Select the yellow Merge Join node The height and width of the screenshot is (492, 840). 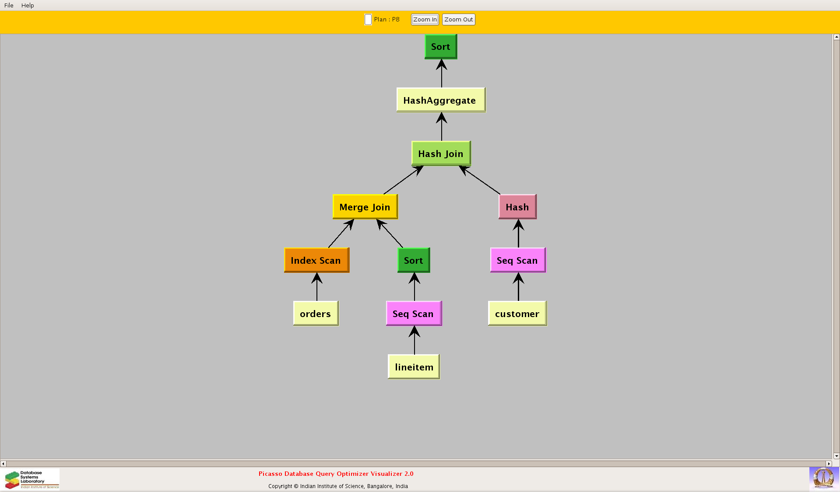(x=365, y=207)
